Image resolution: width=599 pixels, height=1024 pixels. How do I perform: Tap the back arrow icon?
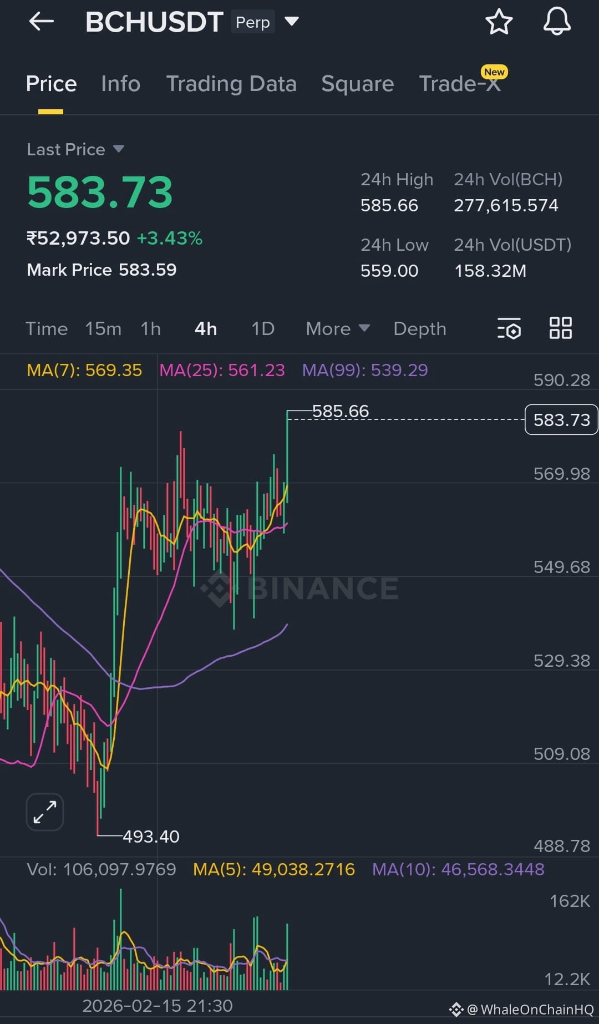click(42, 22)
